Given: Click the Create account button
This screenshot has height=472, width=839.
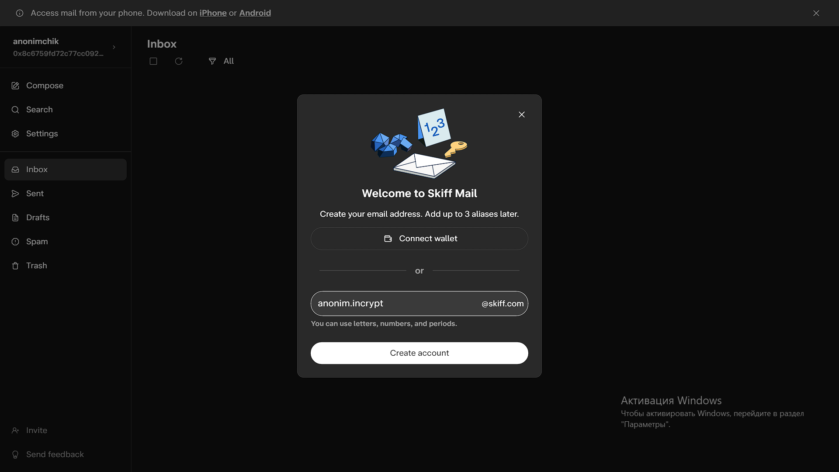Looking at the screenshot, I should click(x=419, y=353).
